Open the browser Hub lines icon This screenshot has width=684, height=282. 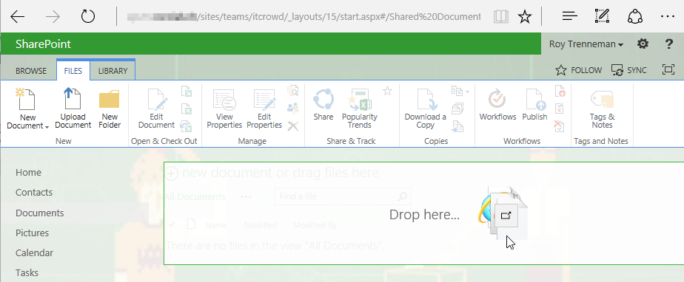tap(570, 16)
